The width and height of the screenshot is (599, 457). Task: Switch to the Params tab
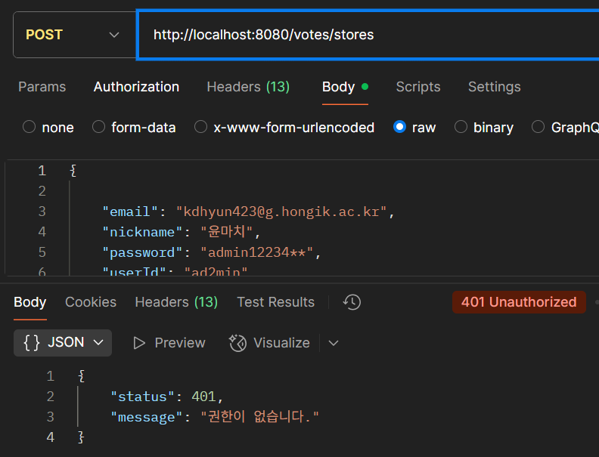42,87
